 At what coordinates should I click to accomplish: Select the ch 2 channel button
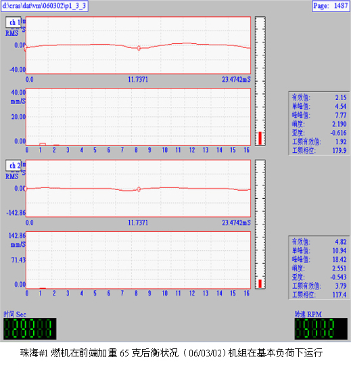14,166
